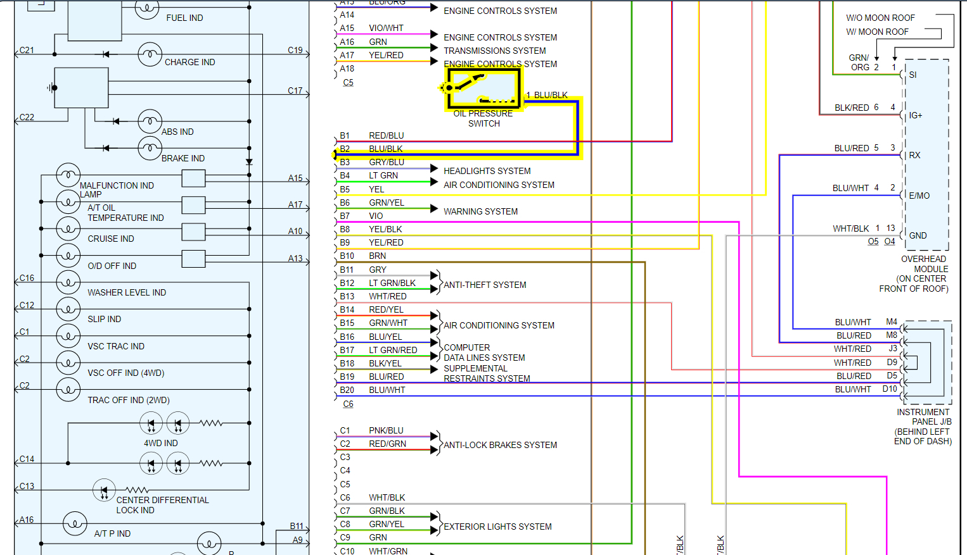Select the ANTI-LOCK BRAKES SYSTEM label
The image size is (967, 555).
[x=501, y=445]
